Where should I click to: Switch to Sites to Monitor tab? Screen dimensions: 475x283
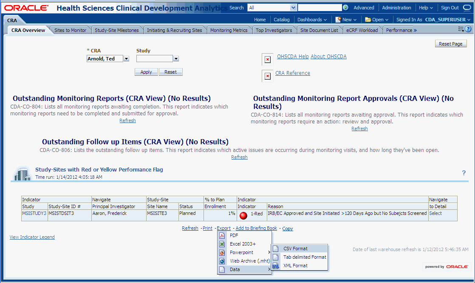[x=70, y=30]
